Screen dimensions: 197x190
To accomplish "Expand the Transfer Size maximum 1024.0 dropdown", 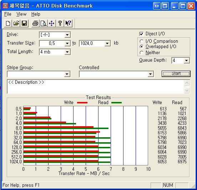I will [x=107, y=43].
